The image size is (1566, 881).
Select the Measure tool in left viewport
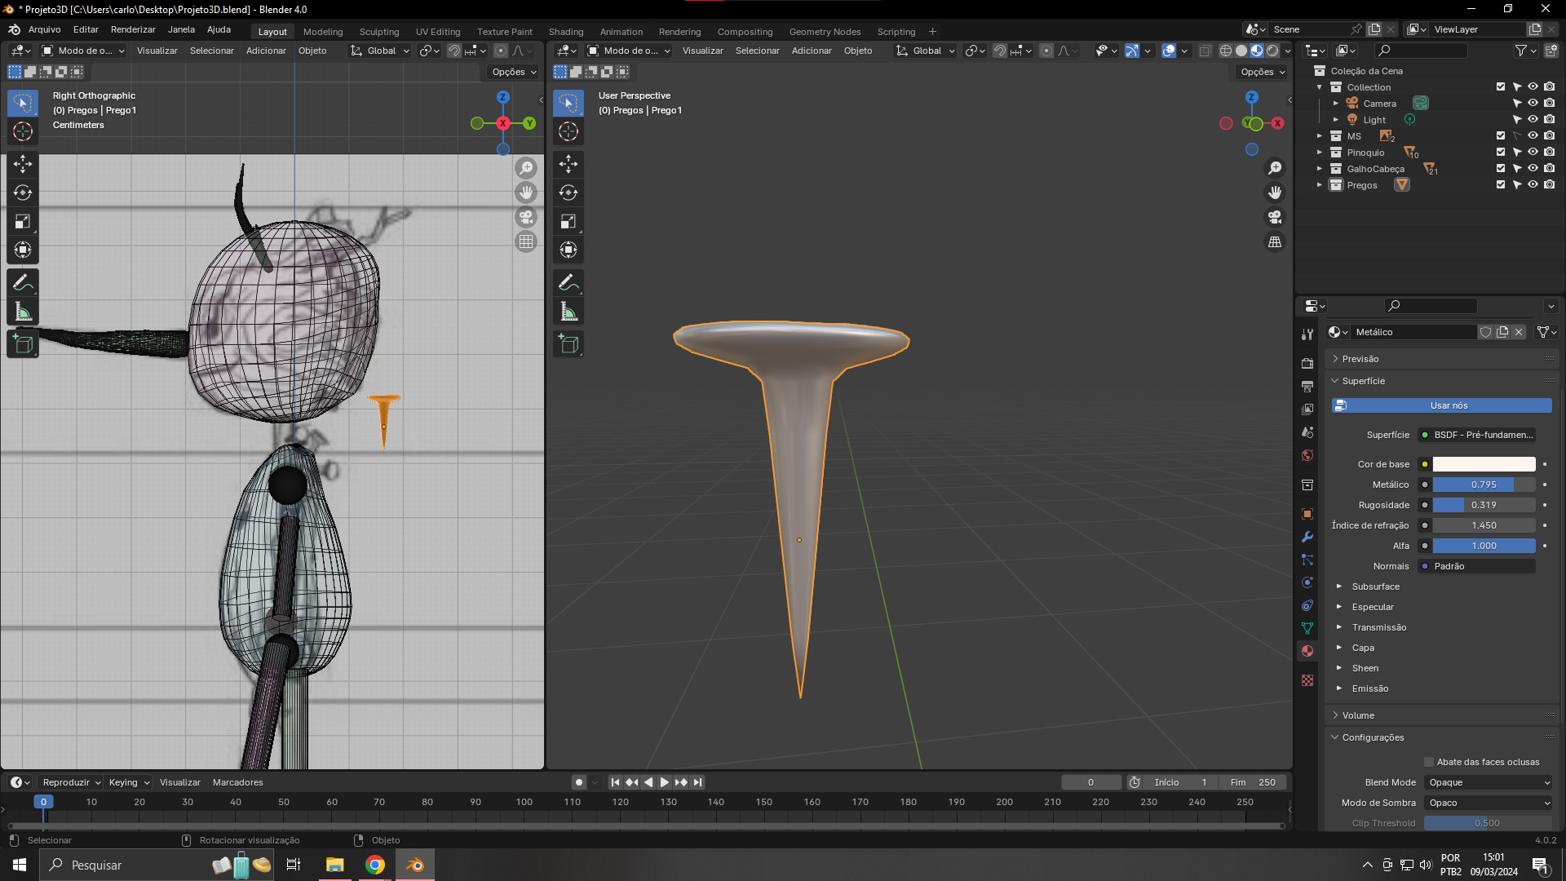click(x=23, y=312)
